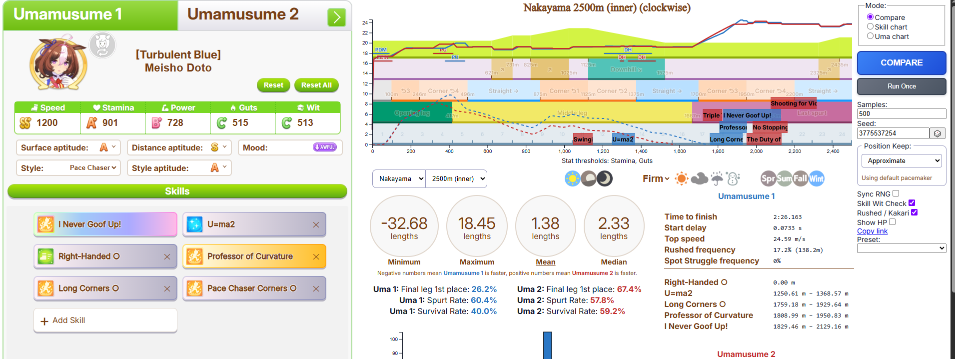Click the Right-Handed skill icon
Viewport: 955px width, 359px height.
(45, 256)
